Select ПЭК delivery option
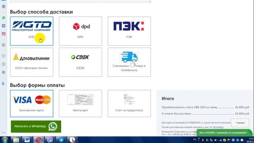Screen dimensions: 254x143 pos(129,31)
